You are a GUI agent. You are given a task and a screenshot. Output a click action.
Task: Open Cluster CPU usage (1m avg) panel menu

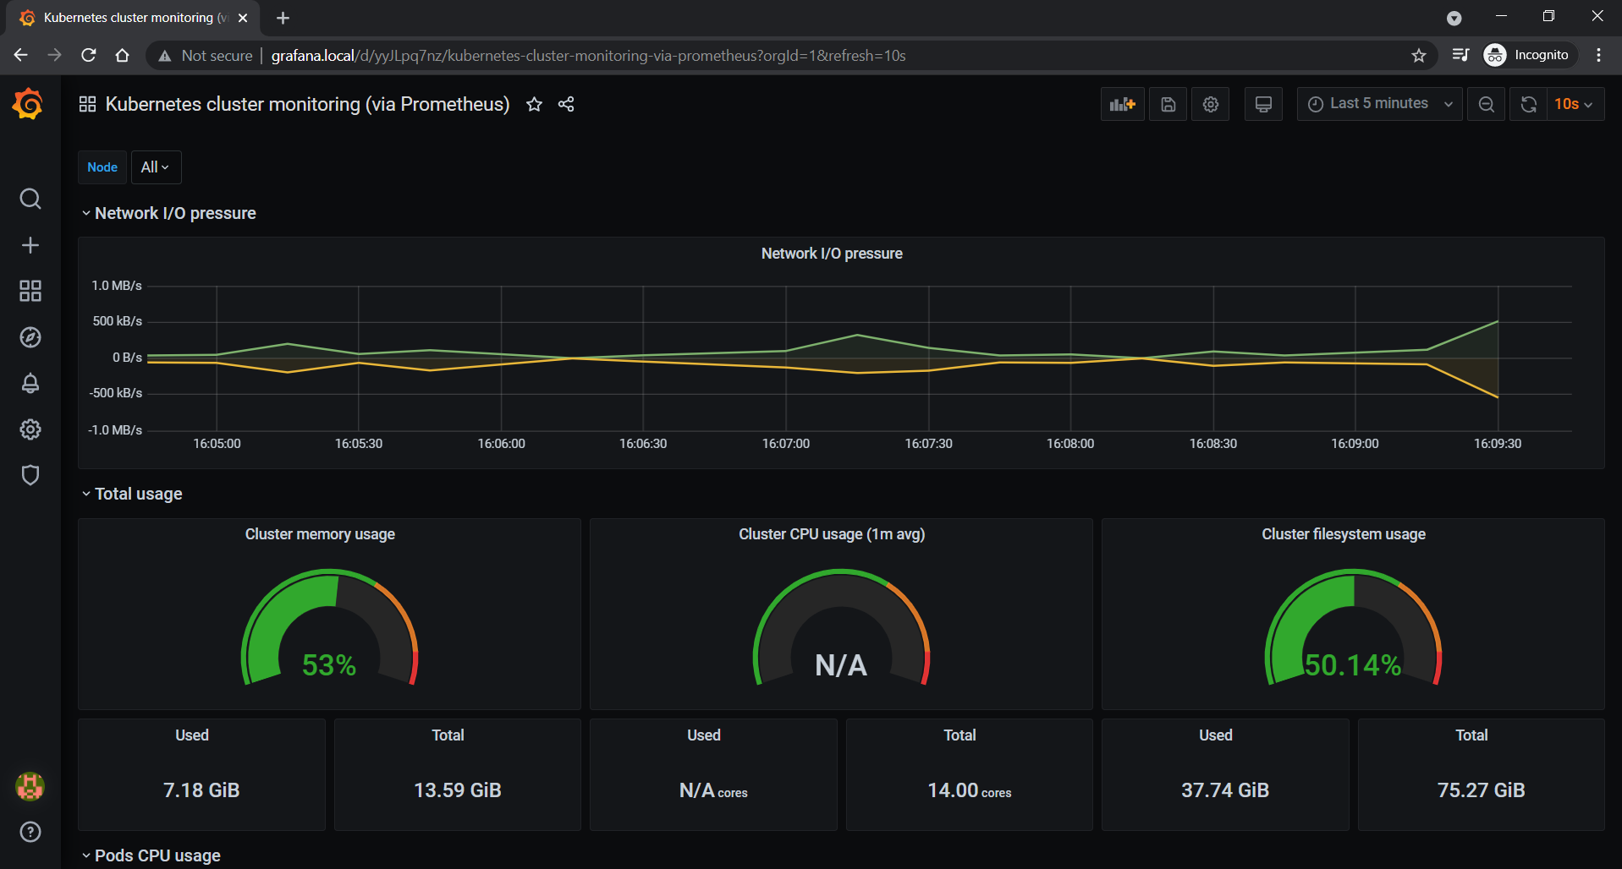tap(832, 534)
